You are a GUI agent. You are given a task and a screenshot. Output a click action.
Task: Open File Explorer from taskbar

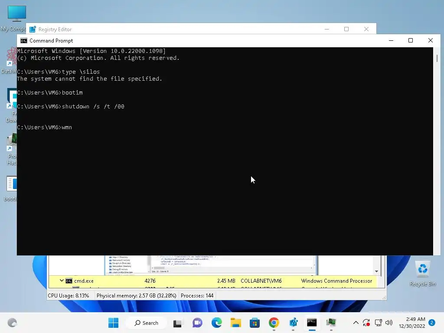click(235, 323)
